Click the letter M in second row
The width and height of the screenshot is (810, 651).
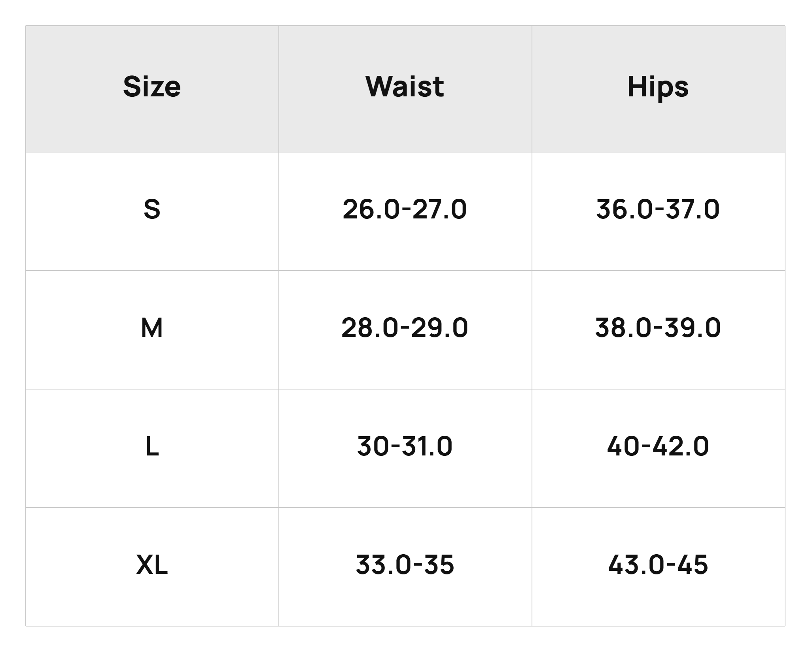point(152,328)
